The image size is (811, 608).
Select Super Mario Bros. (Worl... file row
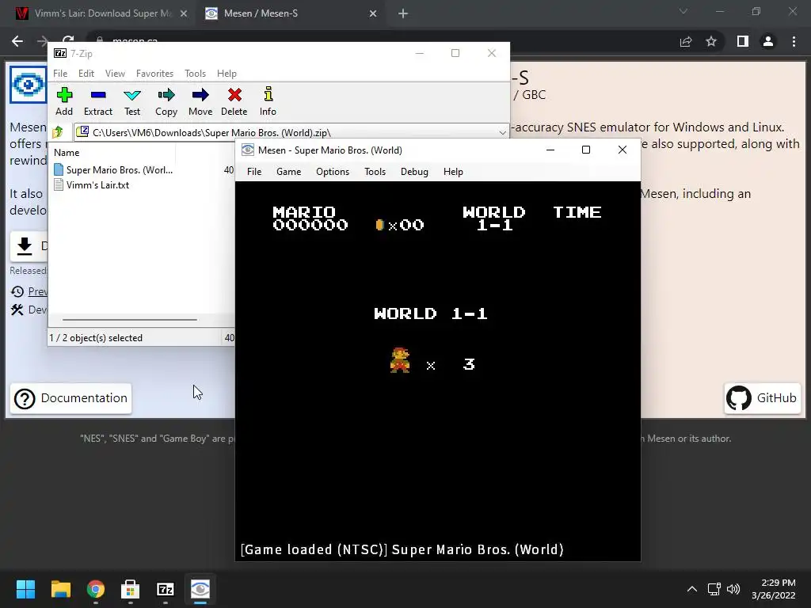tap(143, 170)
